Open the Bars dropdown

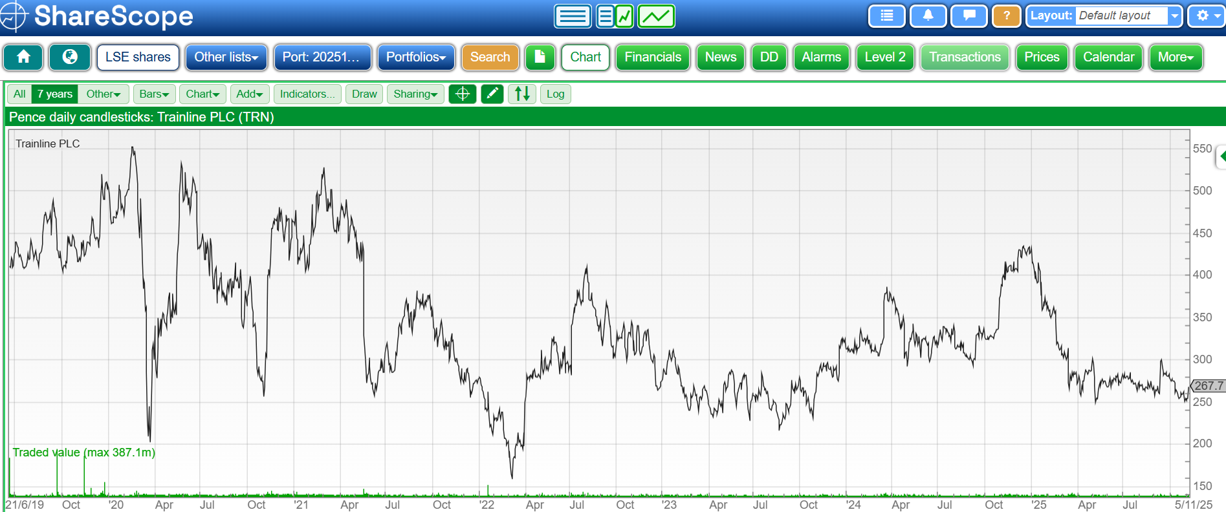pyautogui.click(x=154, y=94)
